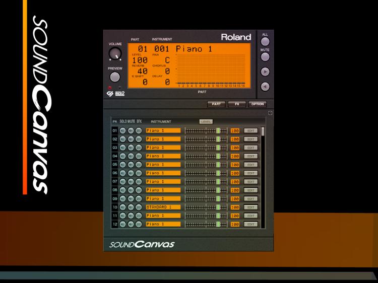Screen dimensions: 378x283
Task: Solo part 12
Action: 122,224
